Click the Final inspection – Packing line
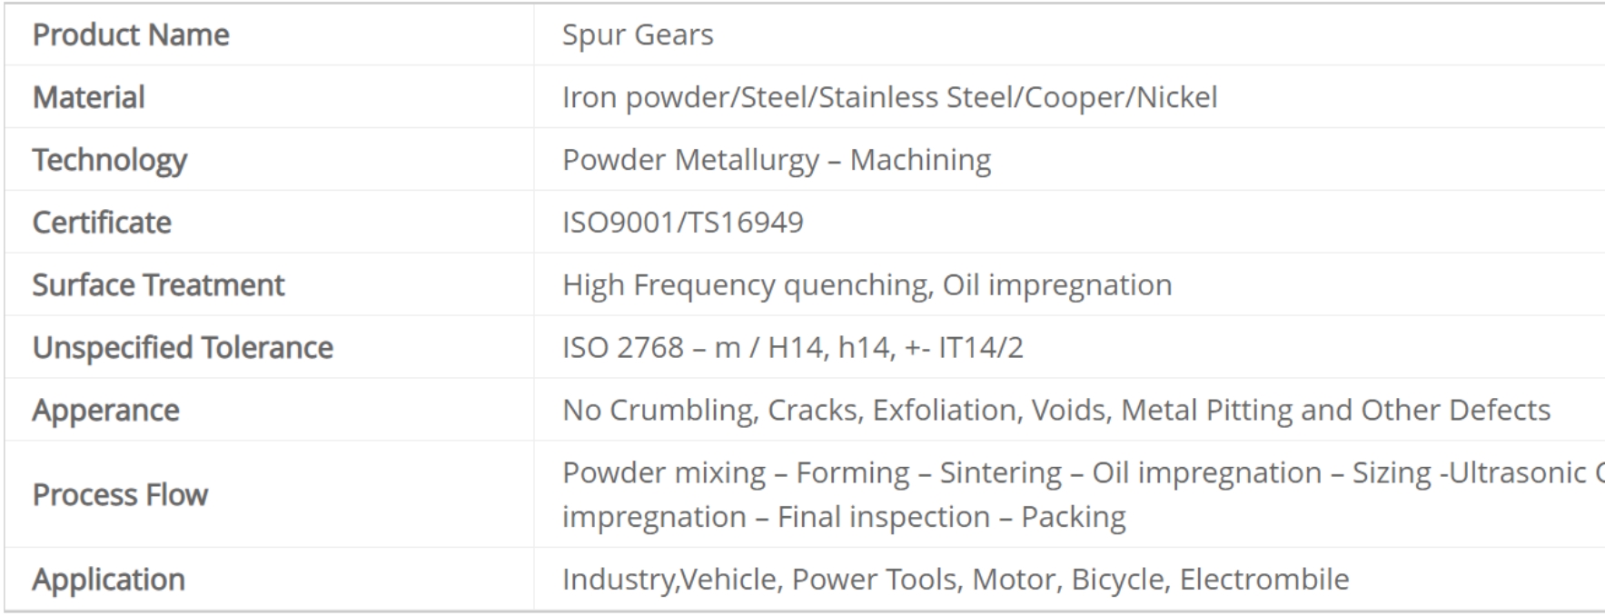Image resolution: width=1605 pixels, height=616 pixels. 844,517
